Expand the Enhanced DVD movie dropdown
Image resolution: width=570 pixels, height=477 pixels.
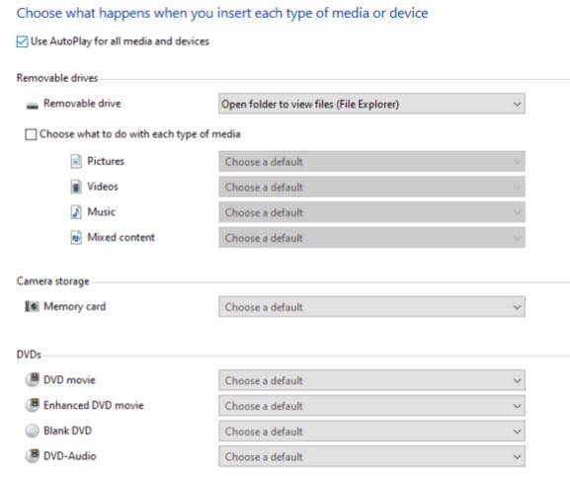(371, 406)
